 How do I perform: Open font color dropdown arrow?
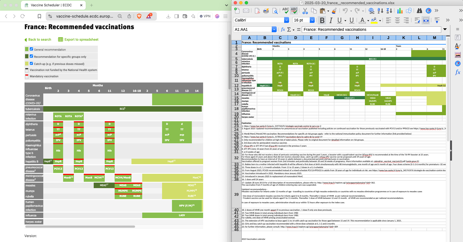click(368, 20)
